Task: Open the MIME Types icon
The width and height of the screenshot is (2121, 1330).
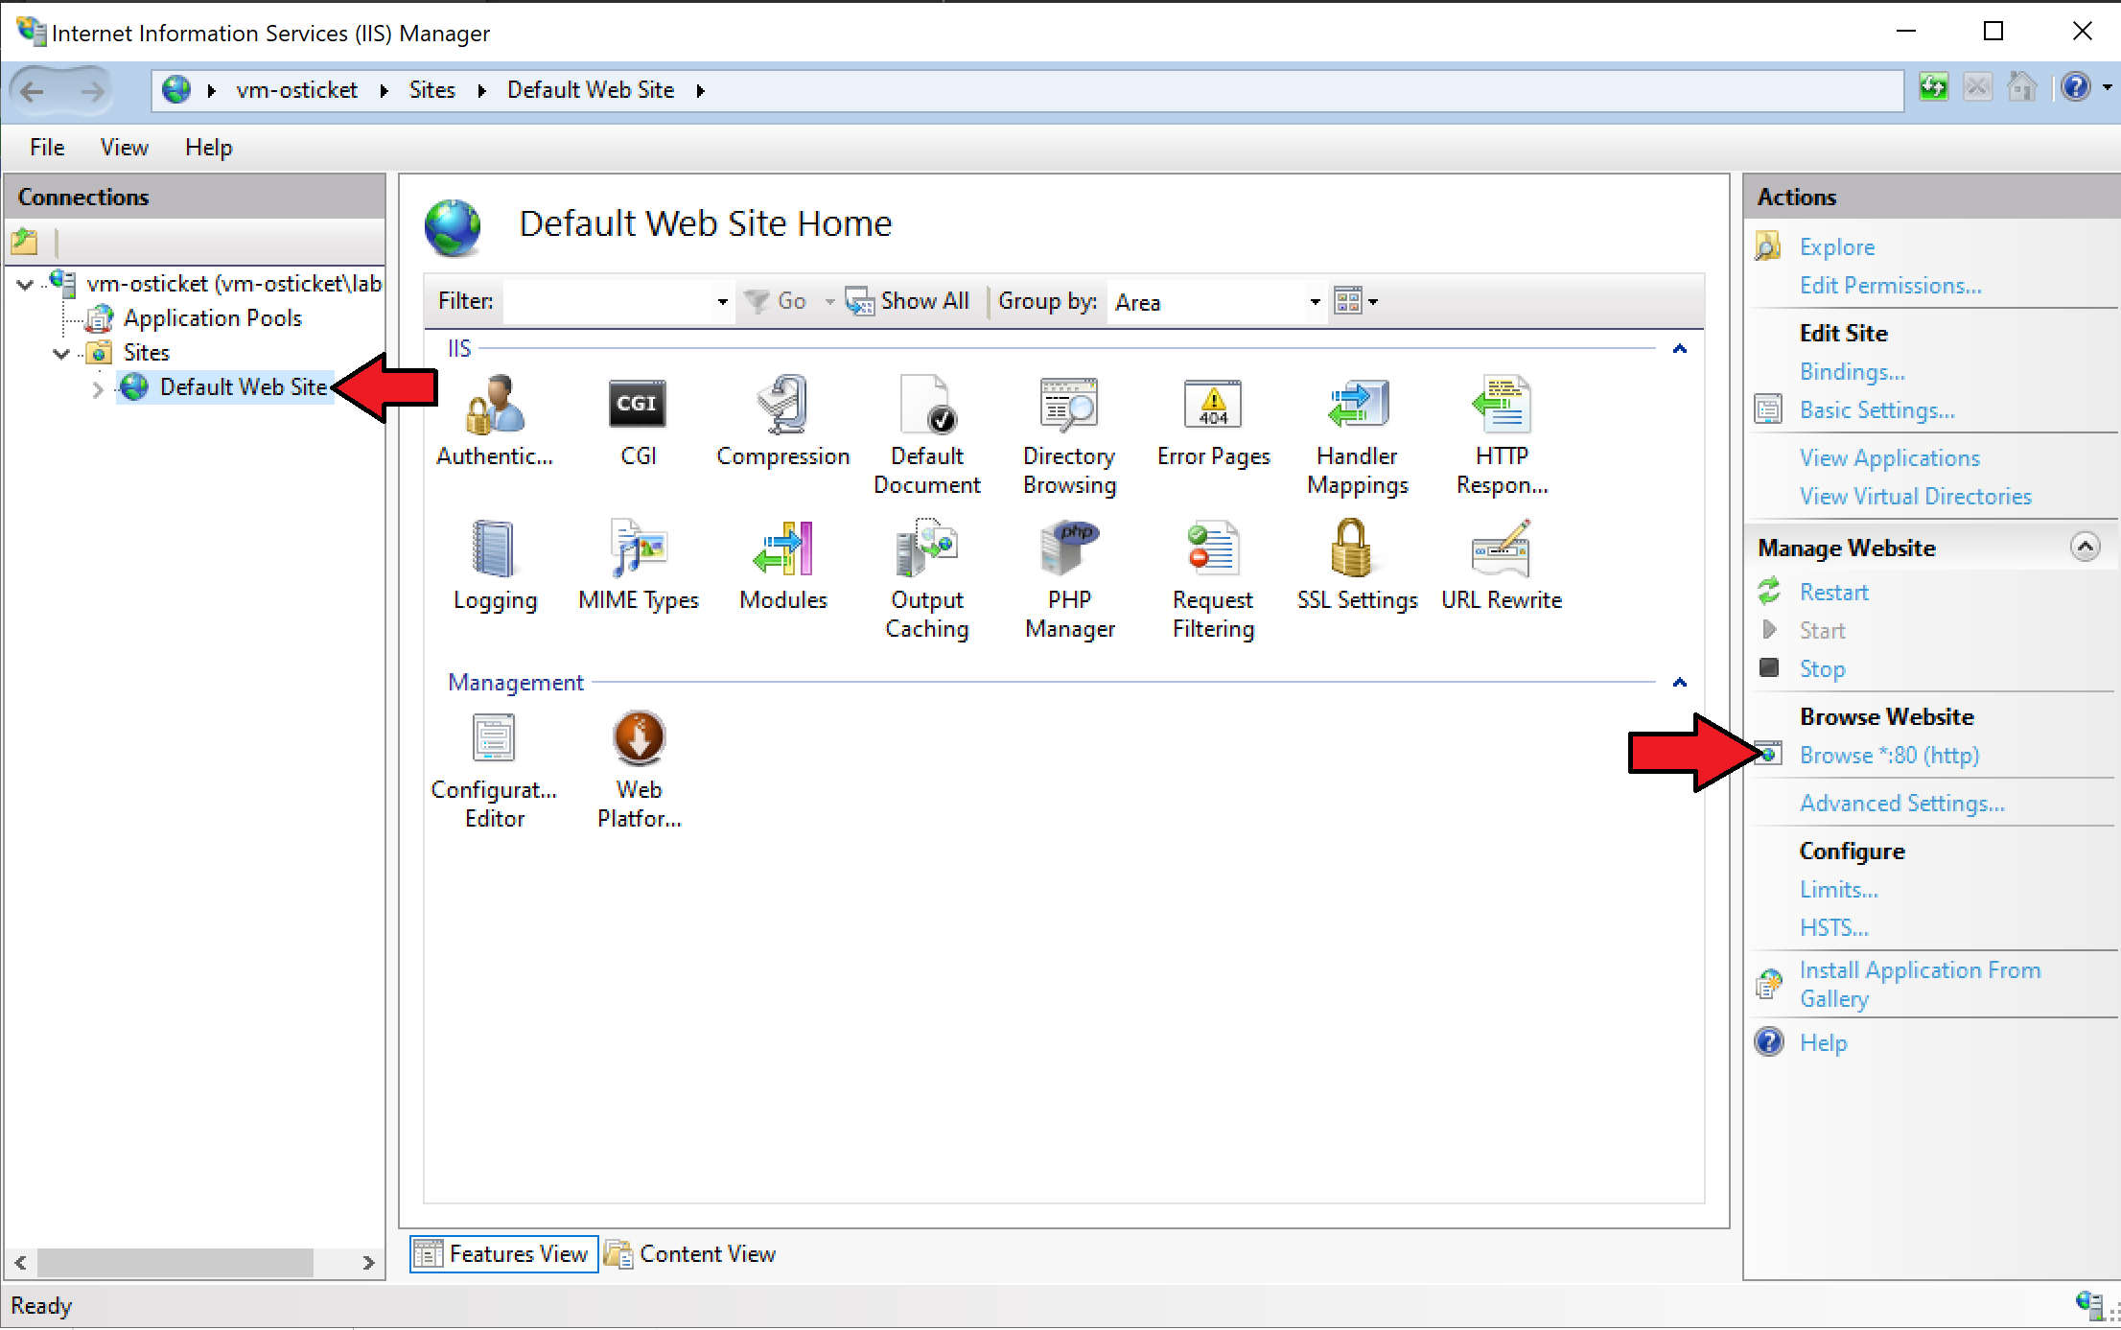Action: coord(638,548)
